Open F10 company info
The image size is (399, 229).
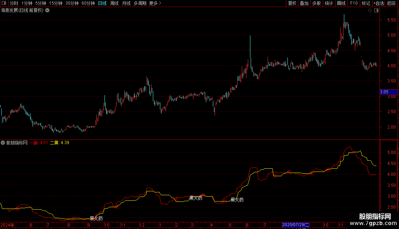point(354,3)
